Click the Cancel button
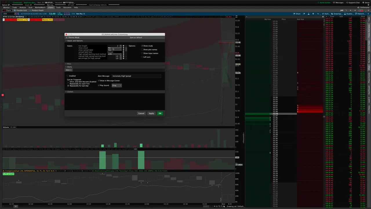Screen dimensions: 371x209 [141, 113]
